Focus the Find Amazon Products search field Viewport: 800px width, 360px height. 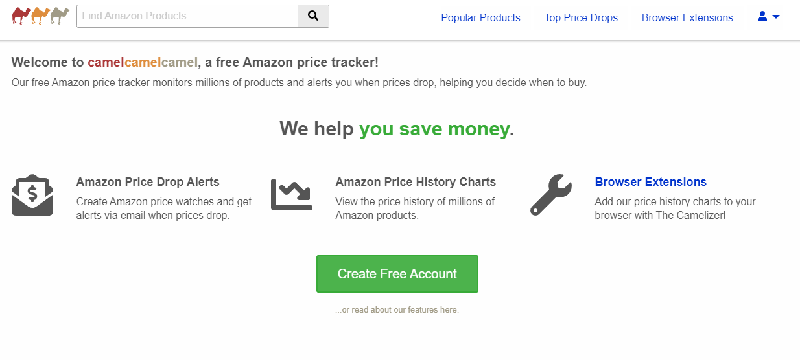click(x=187, y=16)
